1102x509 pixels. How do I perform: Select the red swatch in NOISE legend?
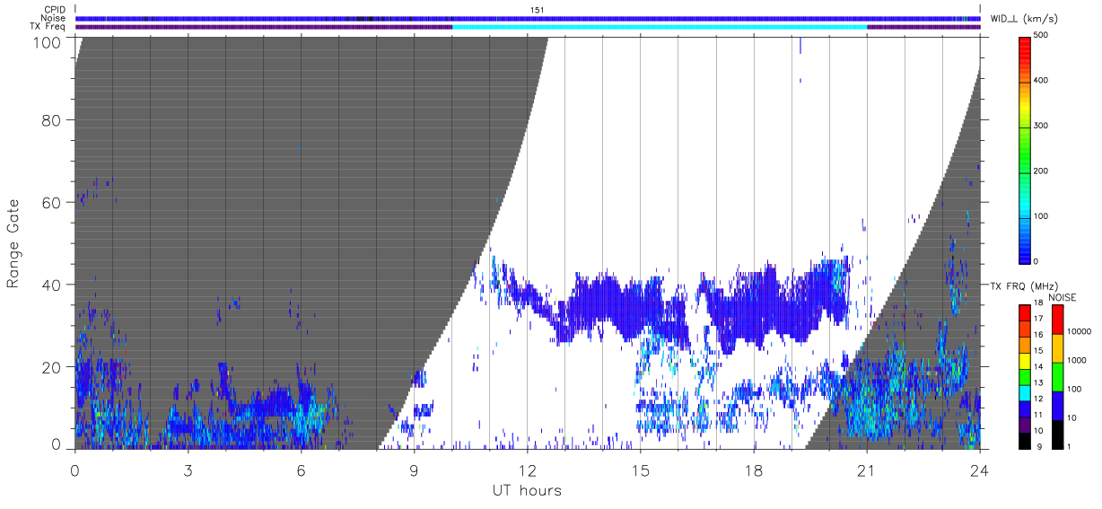pyautogui.click(x=1057, y=319)
